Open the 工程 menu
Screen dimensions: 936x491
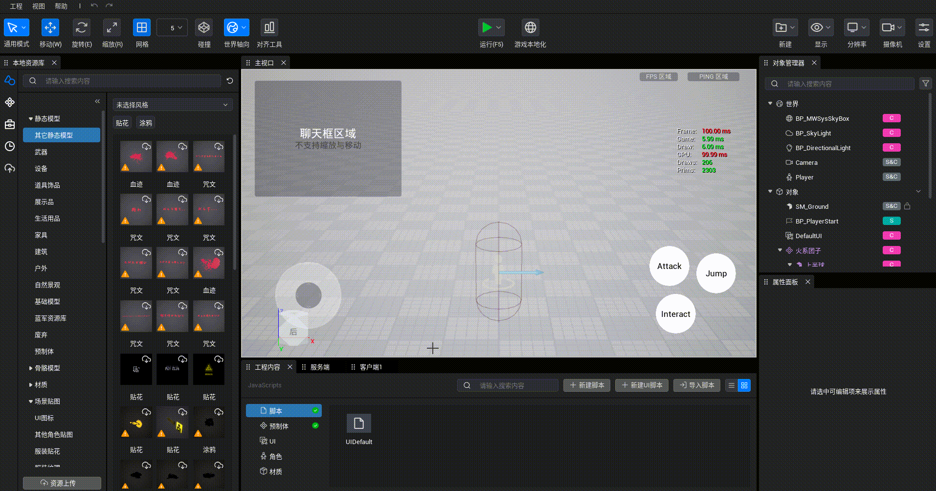[x=16, y=6]
